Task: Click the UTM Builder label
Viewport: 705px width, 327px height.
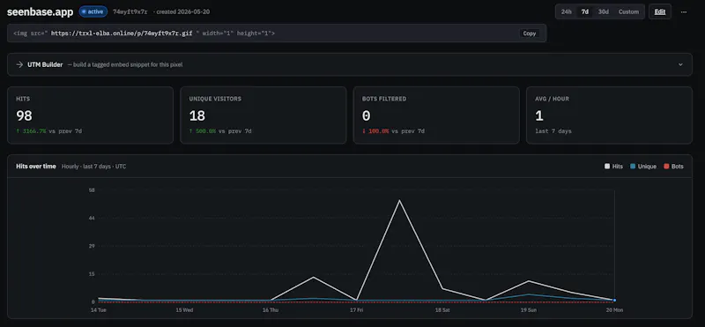Action: [x=45, y=64]
